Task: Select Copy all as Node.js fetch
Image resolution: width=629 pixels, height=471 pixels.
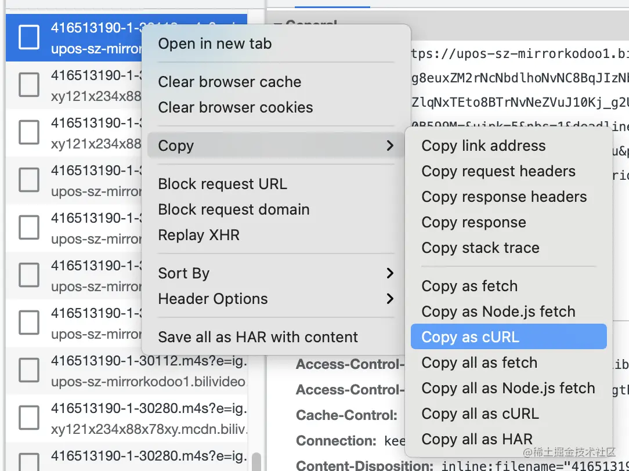Action: pos(508,388)
